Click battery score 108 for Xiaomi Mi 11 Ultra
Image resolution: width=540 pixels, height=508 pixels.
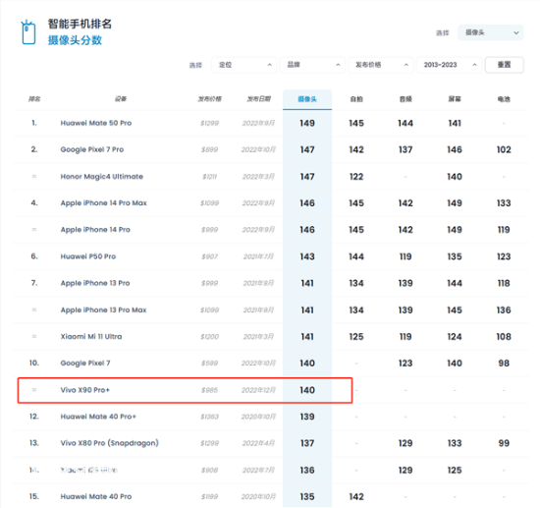pos(504,336)
